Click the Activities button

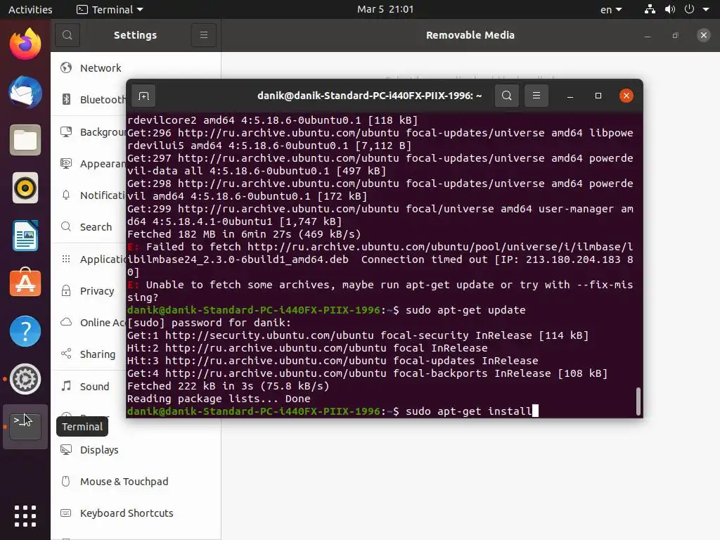(x=30, y=10)
